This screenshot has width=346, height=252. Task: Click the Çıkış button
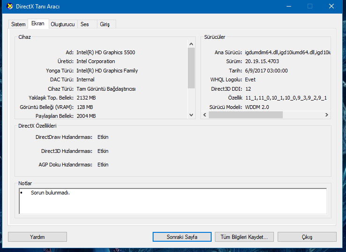(x=307, y=237)
